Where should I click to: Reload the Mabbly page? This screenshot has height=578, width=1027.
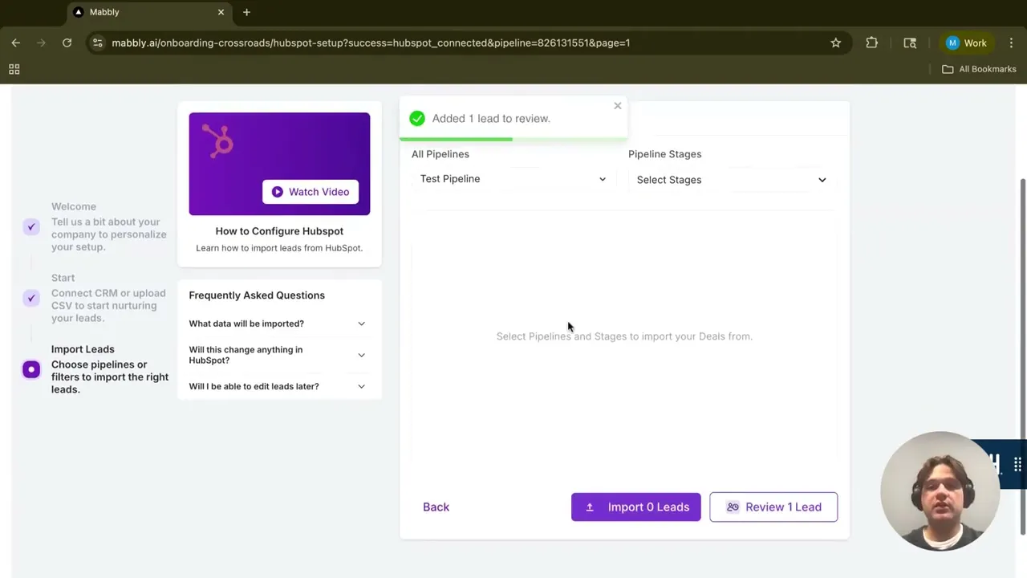point(67,43)
